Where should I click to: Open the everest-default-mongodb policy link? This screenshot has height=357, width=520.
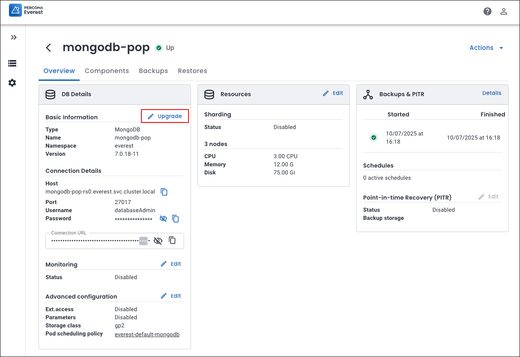click(147, 335)
